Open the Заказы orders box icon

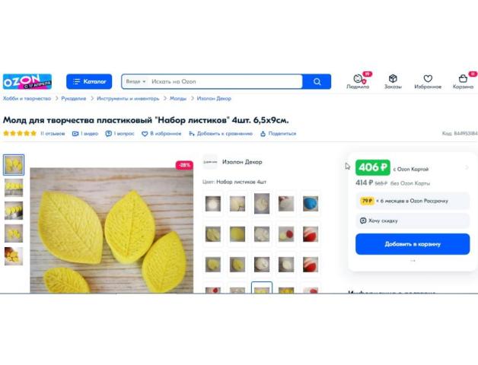tap(393, 78)
